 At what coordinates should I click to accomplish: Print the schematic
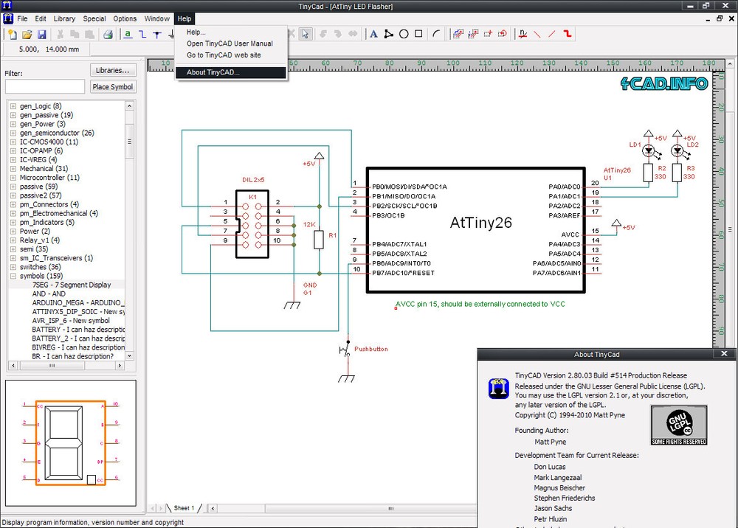tap(106, 33)
